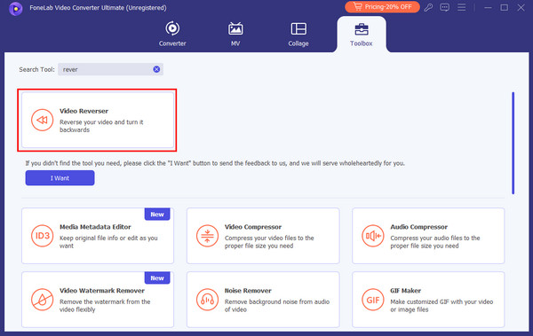Click "Make customized GIF with your video" description
The width and height of the screenshot is (533, 336).
[442, 306]
